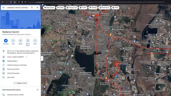Click the Alpha Radiance place marker
The image size is (171, 96).
[x=112, y=29]
